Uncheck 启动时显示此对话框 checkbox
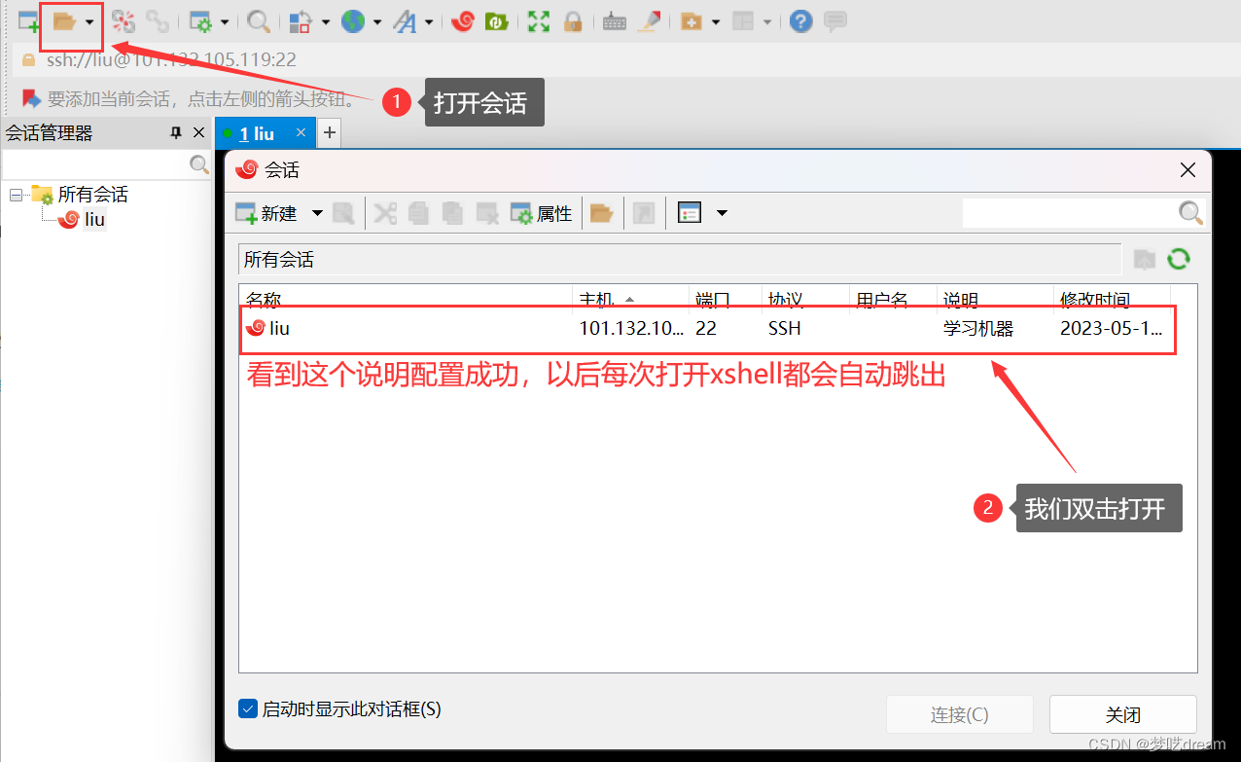This screenshot has width=1241, height=762. [x=248, y=708]
